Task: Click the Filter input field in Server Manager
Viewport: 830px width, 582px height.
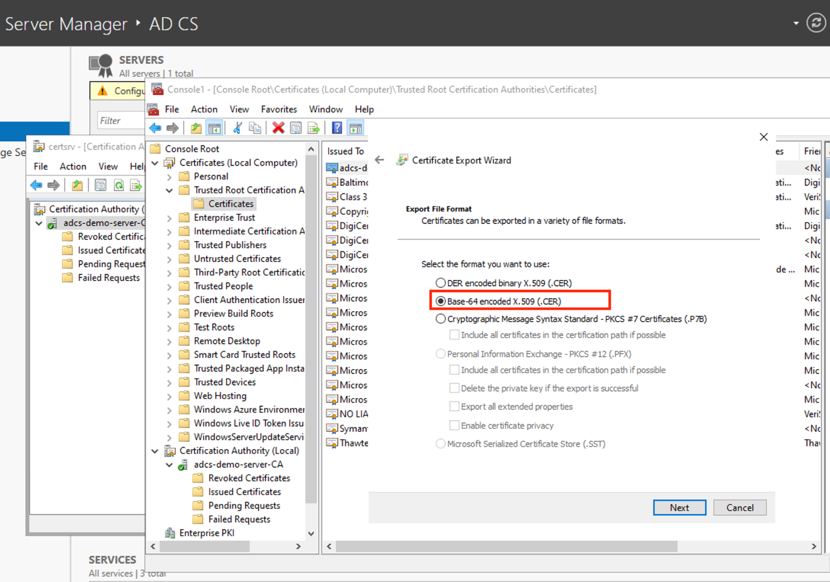Action: coord(122,120)
